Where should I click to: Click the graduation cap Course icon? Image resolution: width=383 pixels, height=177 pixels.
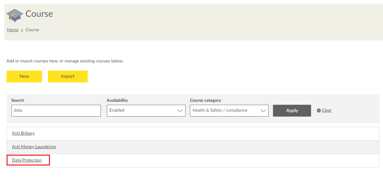[14, 15]
